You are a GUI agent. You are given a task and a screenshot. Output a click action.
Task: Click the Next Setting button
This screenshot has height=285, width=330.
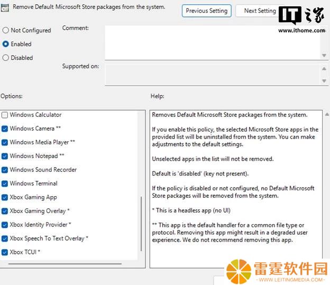pos(260,11)
